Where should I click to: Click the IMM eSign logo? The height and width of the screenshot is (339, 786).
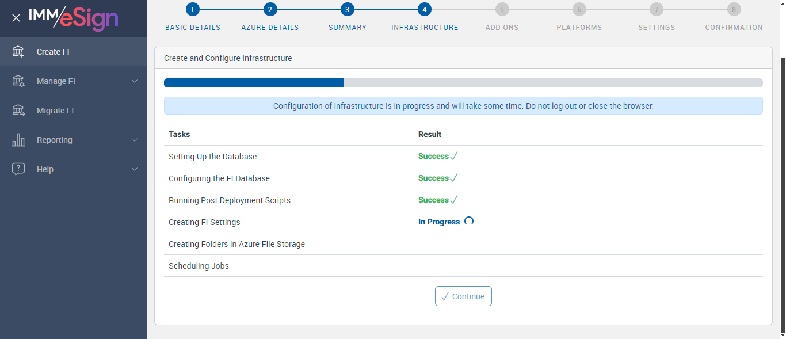coord(74,18)
